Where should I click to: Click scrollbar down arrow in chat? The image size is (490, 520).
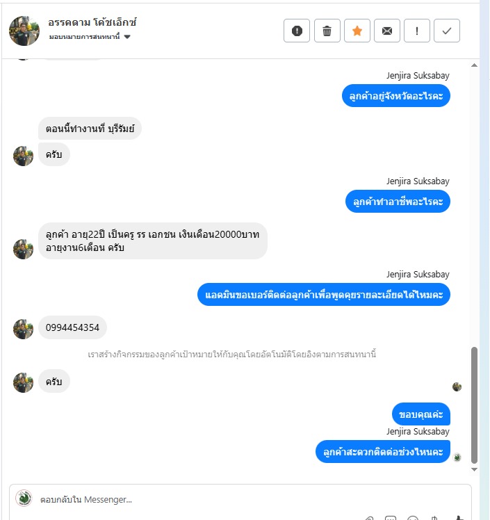point(475,469)
